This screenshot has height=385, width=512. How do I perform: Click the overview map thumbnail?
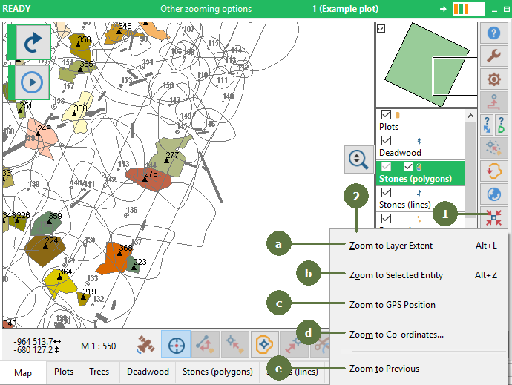(x=425, y=65)
